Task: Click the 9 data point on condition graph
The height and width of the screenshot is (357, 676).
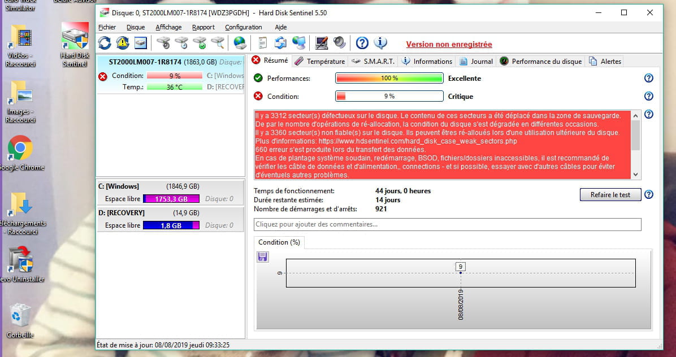Action: 461,272
